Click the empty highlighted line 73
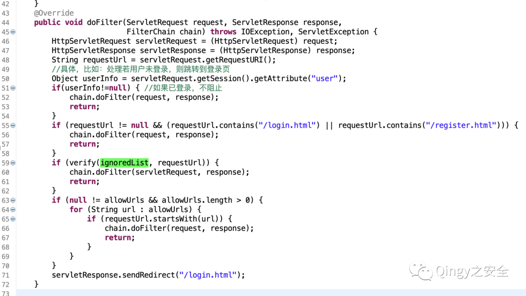The width and height of the screenshot is (526, 296). pos(244,293)
